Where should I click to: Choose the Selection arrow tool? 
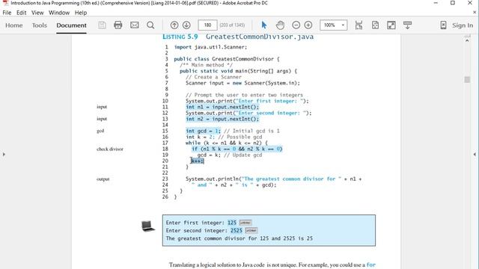264,25
